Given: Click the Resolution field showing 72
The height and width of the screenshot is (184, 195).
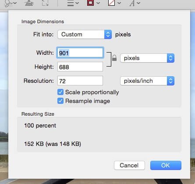Looking at the screenshot, I should tap(80, 81).
